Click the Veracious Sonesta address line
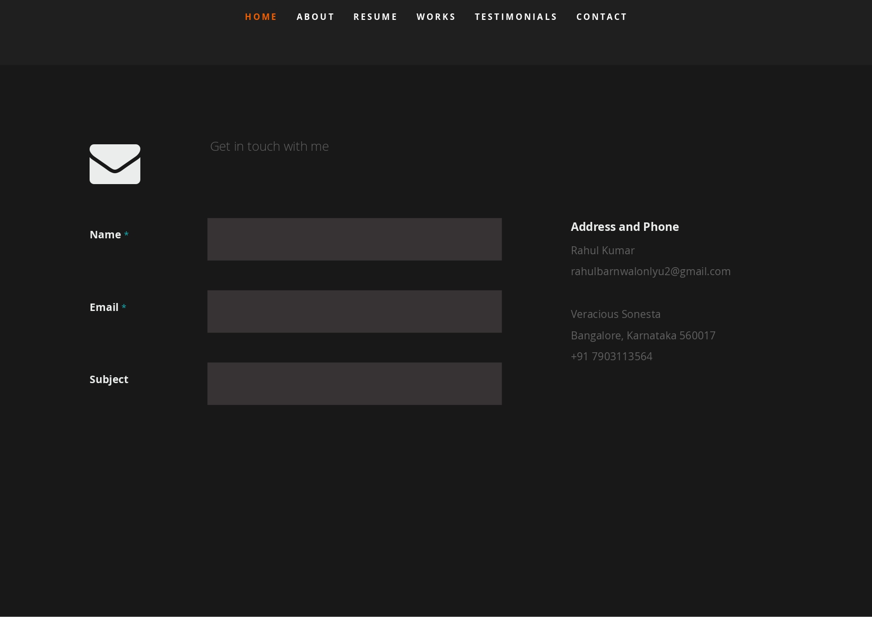This screenshot has height=617, width=872. [x=615, y=314]
